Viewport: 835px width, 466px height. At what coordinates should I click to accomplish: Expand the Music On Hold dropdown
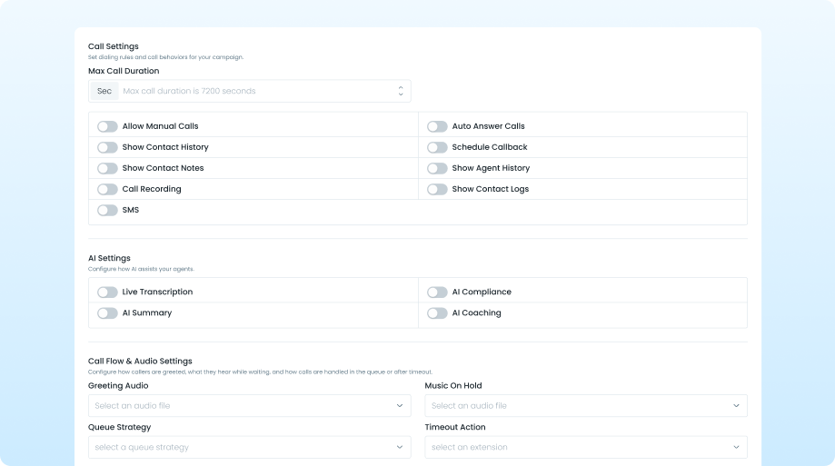[x=585, y=406]
